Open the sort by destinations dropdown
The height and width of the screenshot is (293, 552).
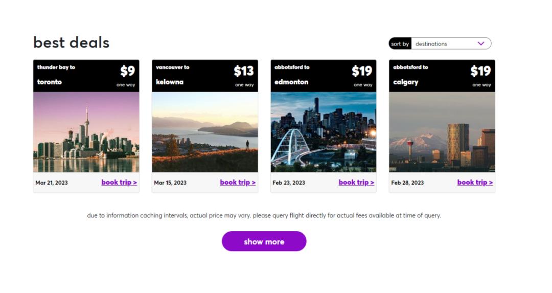(445, 44)
